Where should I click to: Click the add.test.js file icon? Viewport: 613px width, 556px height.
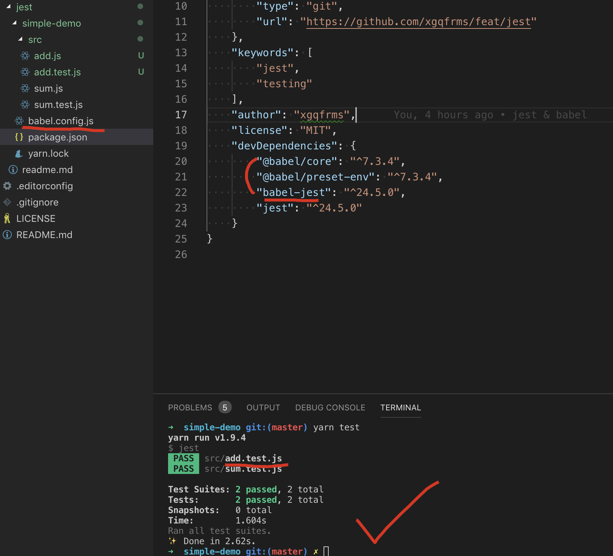tap(25, 72)
